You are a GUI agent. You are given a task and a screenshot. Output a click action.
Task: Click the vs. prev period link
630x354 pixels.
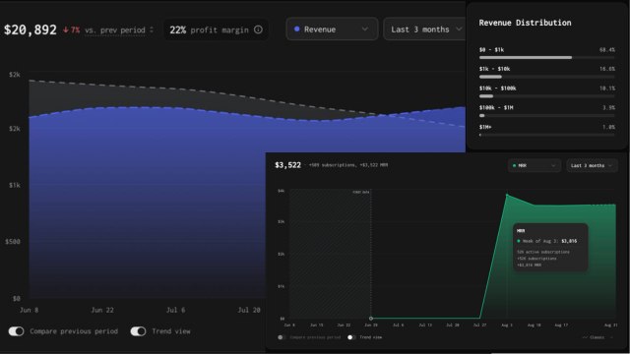[115, 30]
